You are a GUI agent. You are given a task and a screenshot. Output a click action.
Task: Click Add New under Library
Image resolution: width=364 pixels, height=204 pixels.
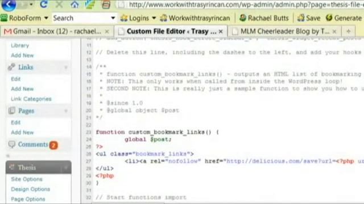click(x=22, y=56)
